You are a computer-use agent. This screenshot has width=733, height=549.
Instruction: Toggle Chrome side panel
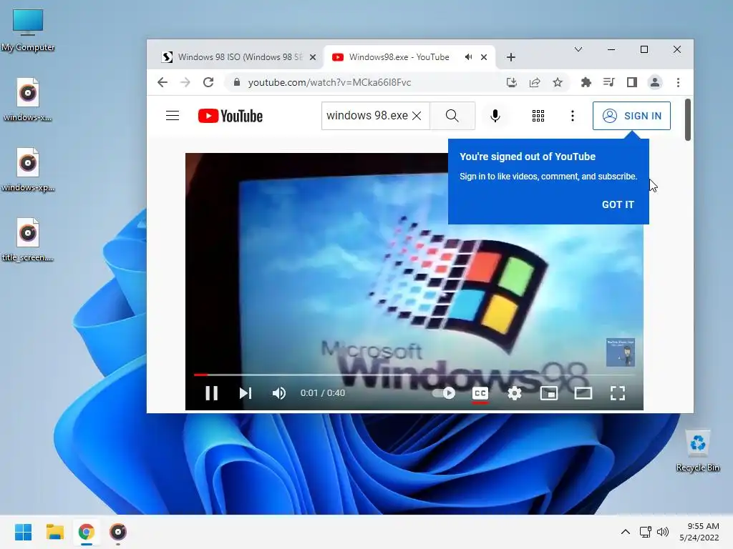click(x=631, y=83)
